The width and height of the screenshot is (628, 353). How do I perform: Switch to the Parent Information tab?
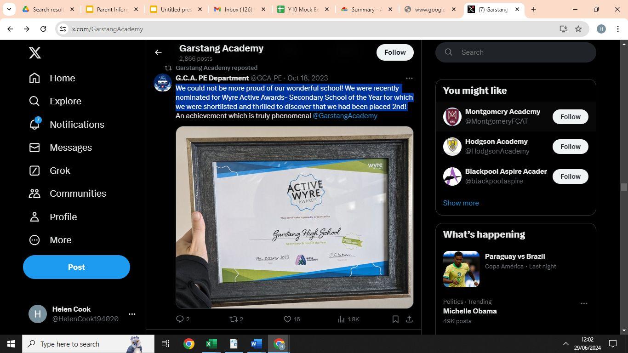coord(111,9)
